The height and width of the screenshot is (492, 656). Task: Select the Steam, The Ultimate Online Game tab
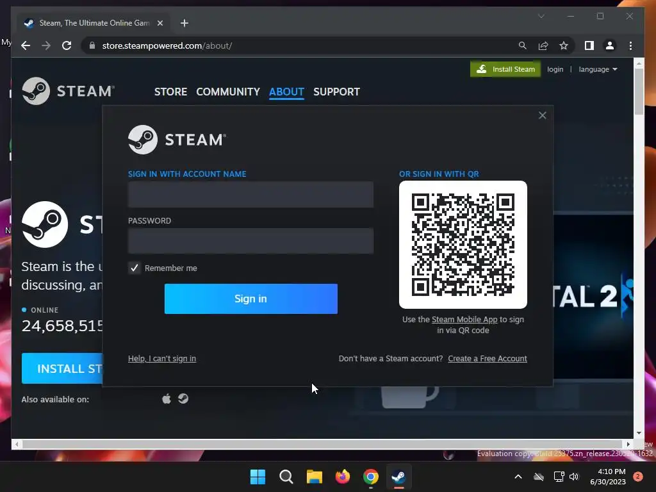pos(93,23)
